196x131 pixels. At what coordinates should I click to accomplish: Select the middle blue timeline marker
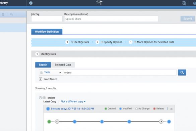pyautogui.click(x=102, y=122)
